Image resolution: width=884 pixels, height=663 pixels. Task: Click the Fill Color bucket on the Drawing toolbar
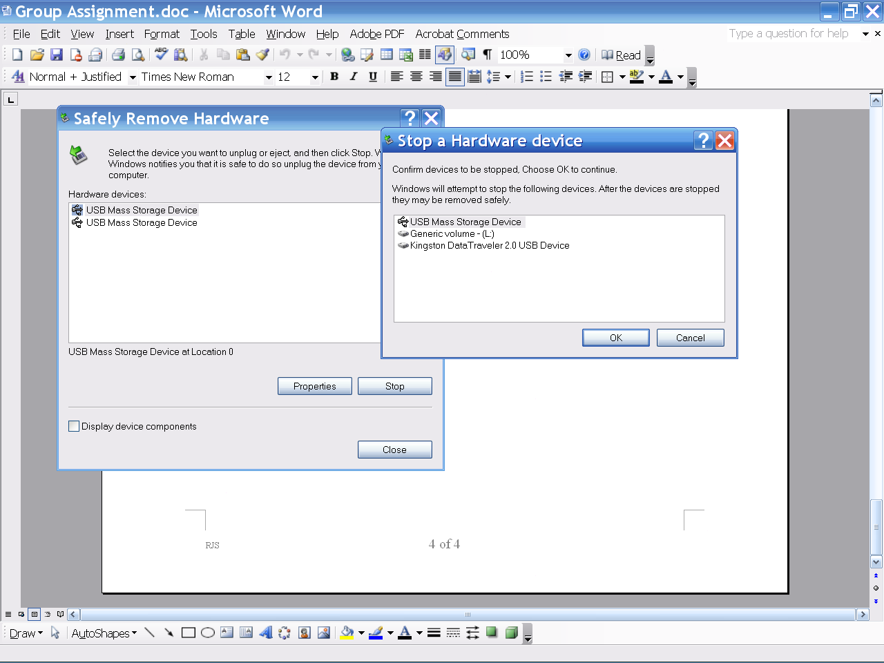(x=347, y=633)
